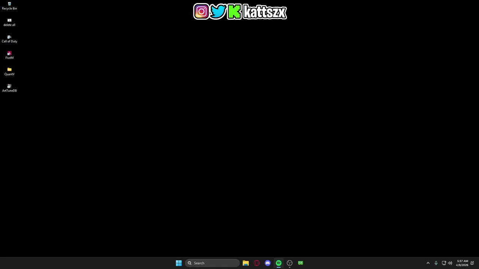
Task: Open the Windows Start menu
Action: 179,263
